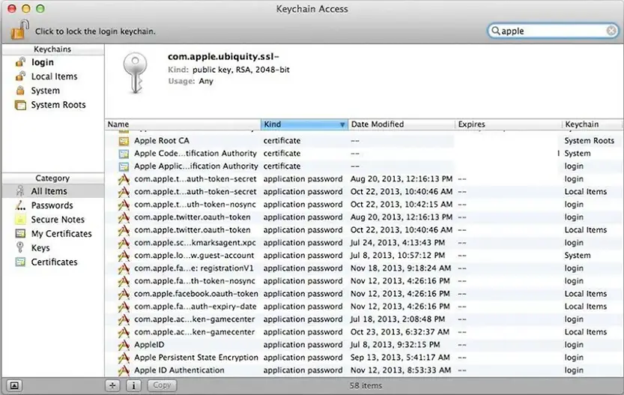Click the date Oct 23, 2013, 6:32:37 AM
Image resolution: width=624 pixels, height=395 pixels.
coord(400,332)
